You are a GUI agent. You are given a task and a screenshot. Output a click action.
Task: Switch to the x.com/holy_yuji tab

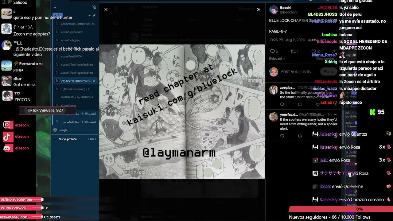coord(76,40)
